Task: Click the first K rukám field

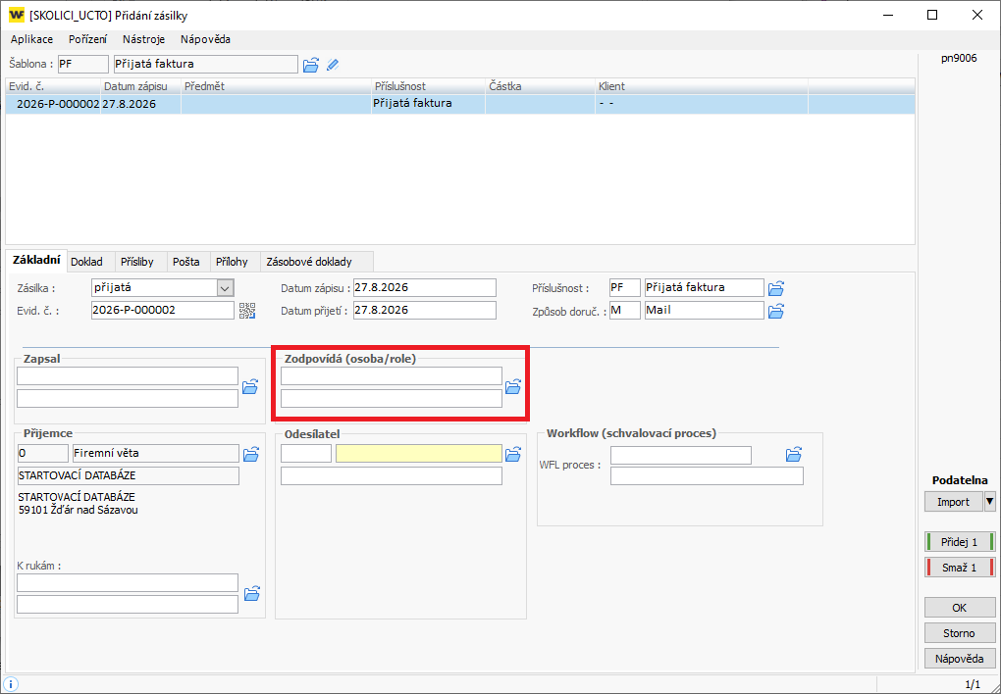Action: click(127, 582)
